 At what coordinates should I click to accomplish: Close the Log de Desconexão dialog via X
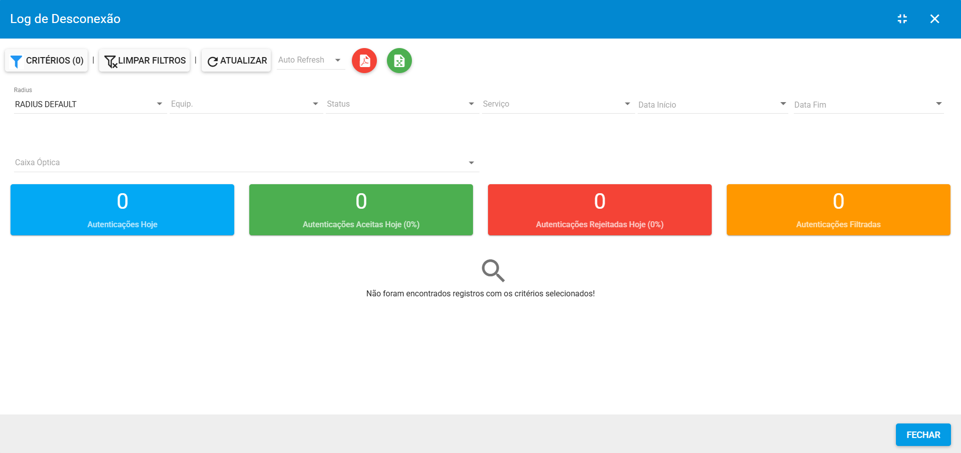[934, 19]
